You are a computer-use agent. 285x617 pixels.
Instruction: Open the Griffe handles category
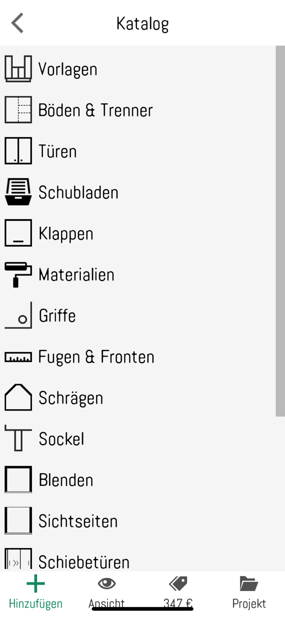click(x=58, y=315)
